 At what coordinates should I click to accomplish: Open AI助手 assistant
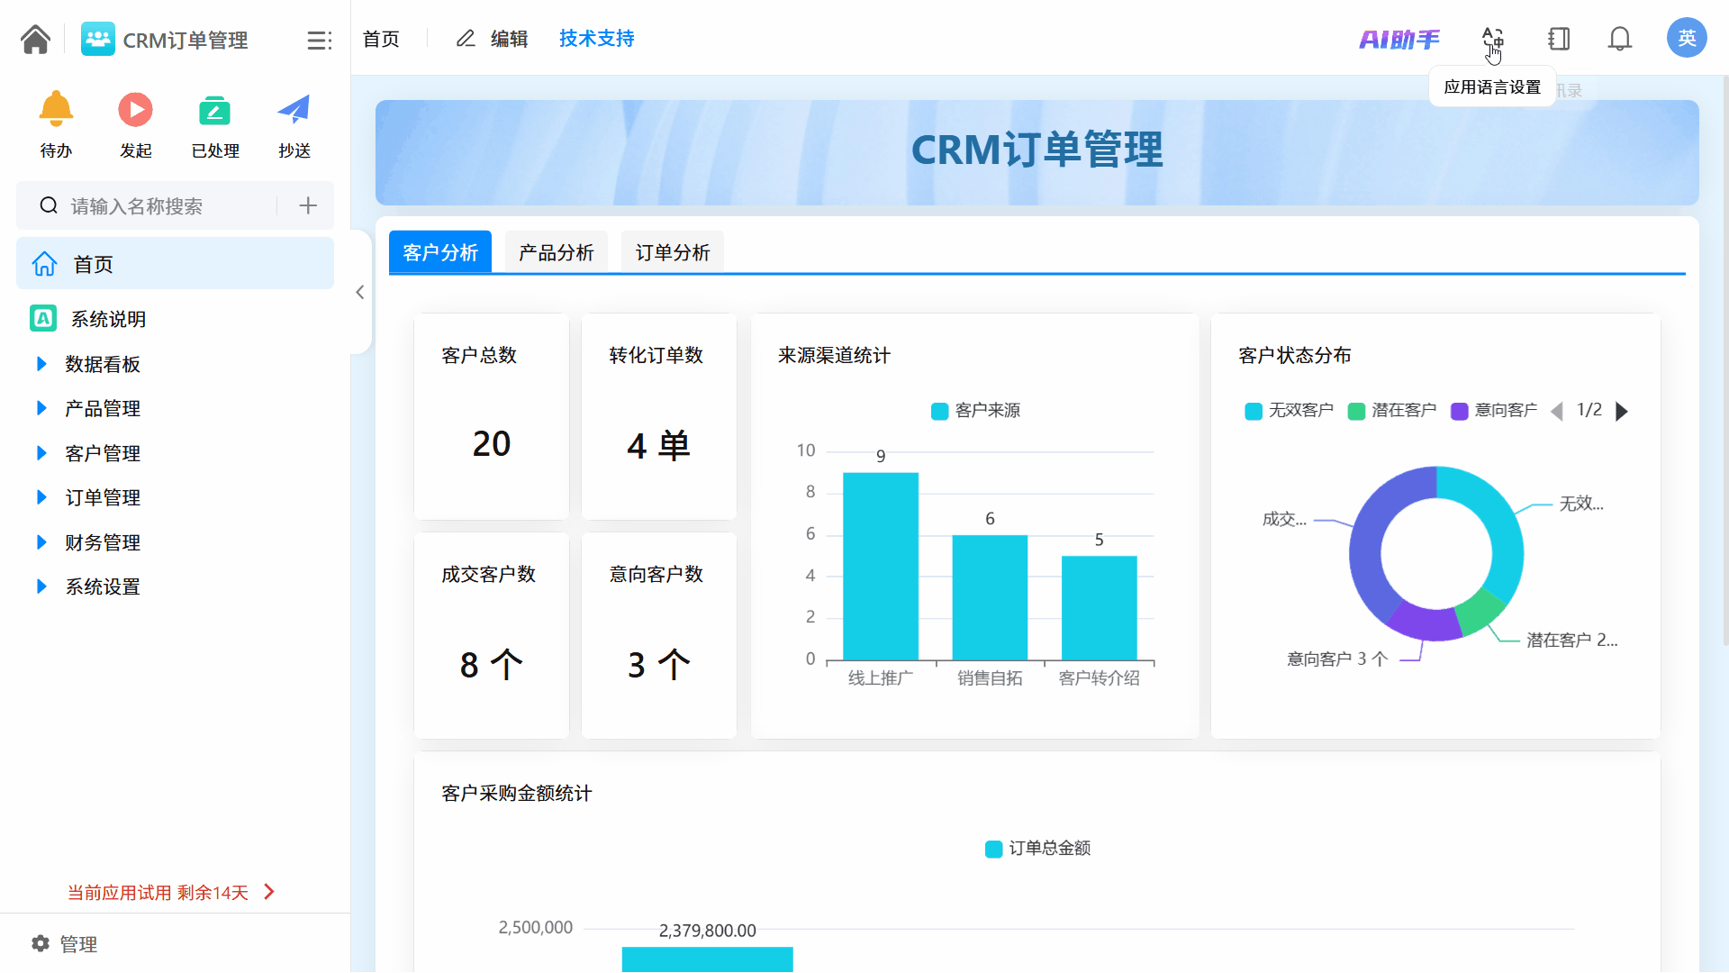click(x=1399, y=40)
